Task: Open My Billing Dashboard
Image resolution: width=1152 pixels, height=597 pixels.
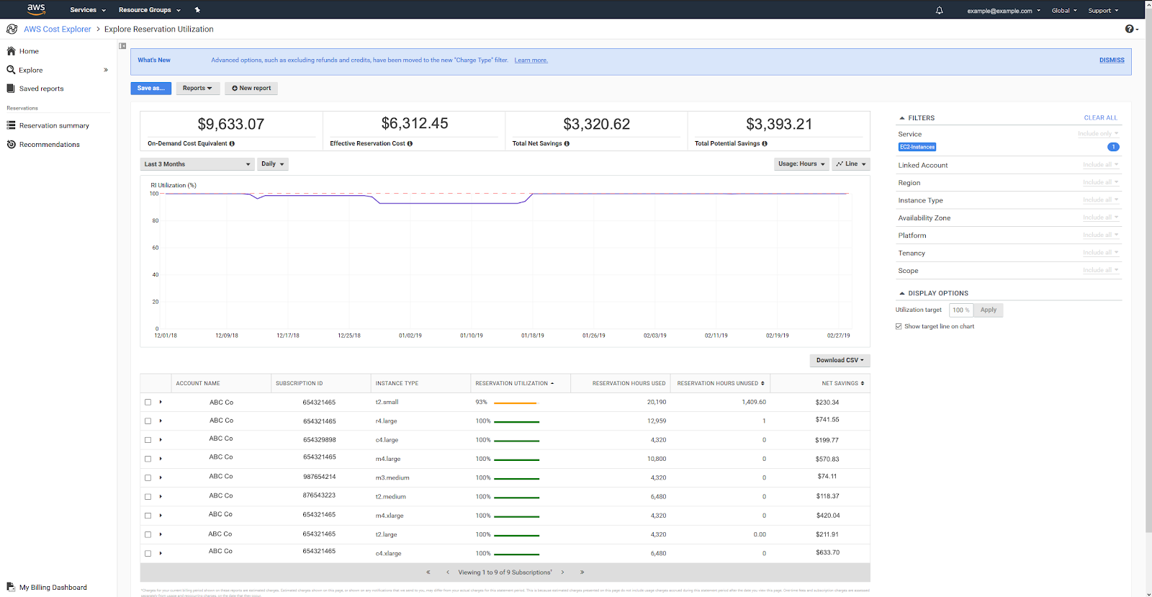Action: pos(53,588)
